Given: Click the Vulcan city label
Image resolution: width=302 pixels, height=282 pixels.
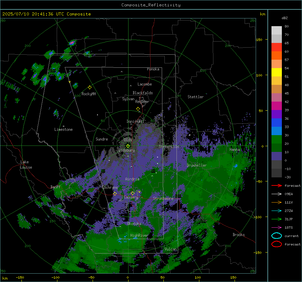Looking at the screenshot, I should [171, 249].
